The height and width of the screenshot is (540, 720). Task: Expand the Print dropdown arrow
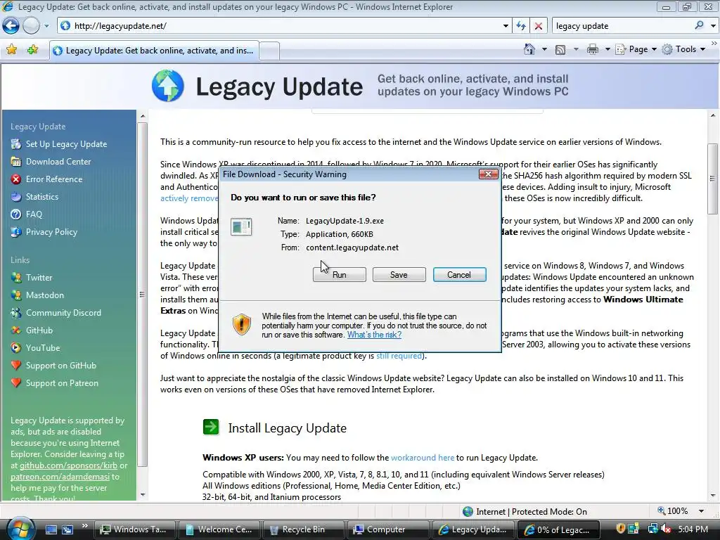click(607, 49)
